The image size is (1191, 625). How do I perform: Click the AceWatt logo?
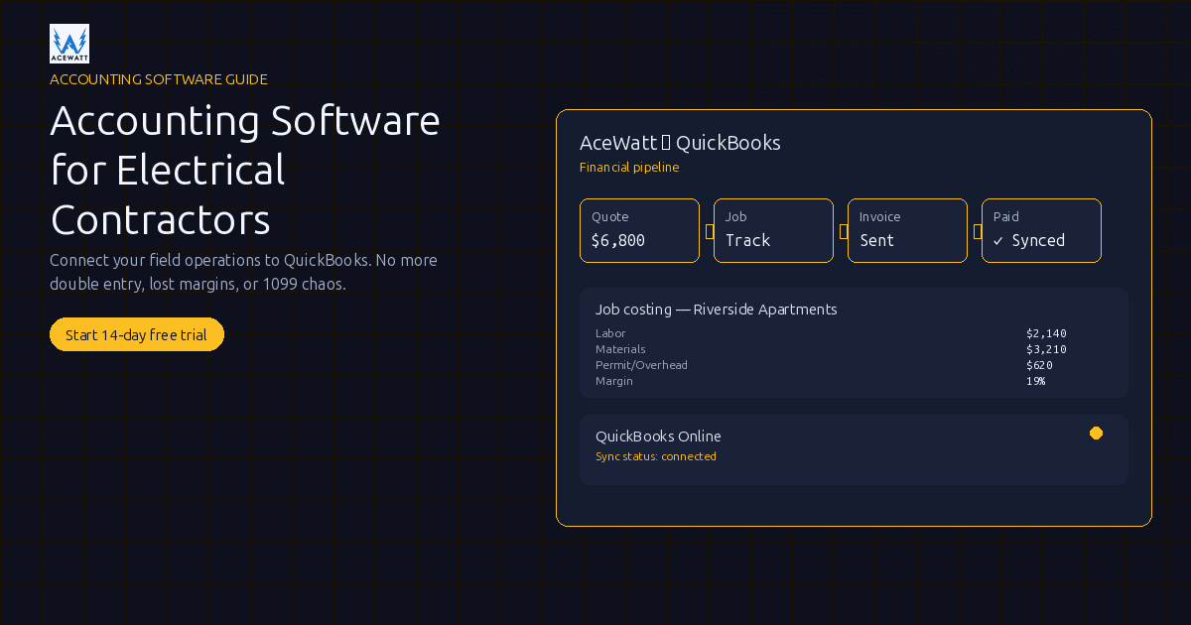click(69, 44)
